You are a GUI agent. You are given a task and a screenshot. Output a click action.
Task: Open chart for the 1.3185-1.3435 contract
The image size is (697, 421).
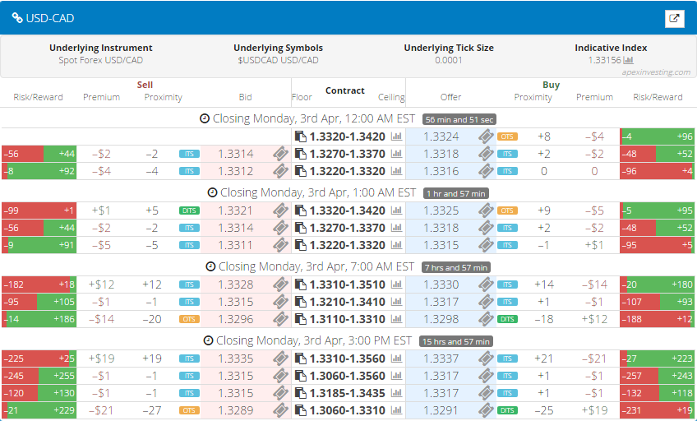pyautogui.click(x=396, y=393)
